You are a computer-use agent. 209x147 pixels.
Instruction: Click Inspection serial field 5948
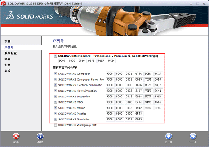click(139, 97)
